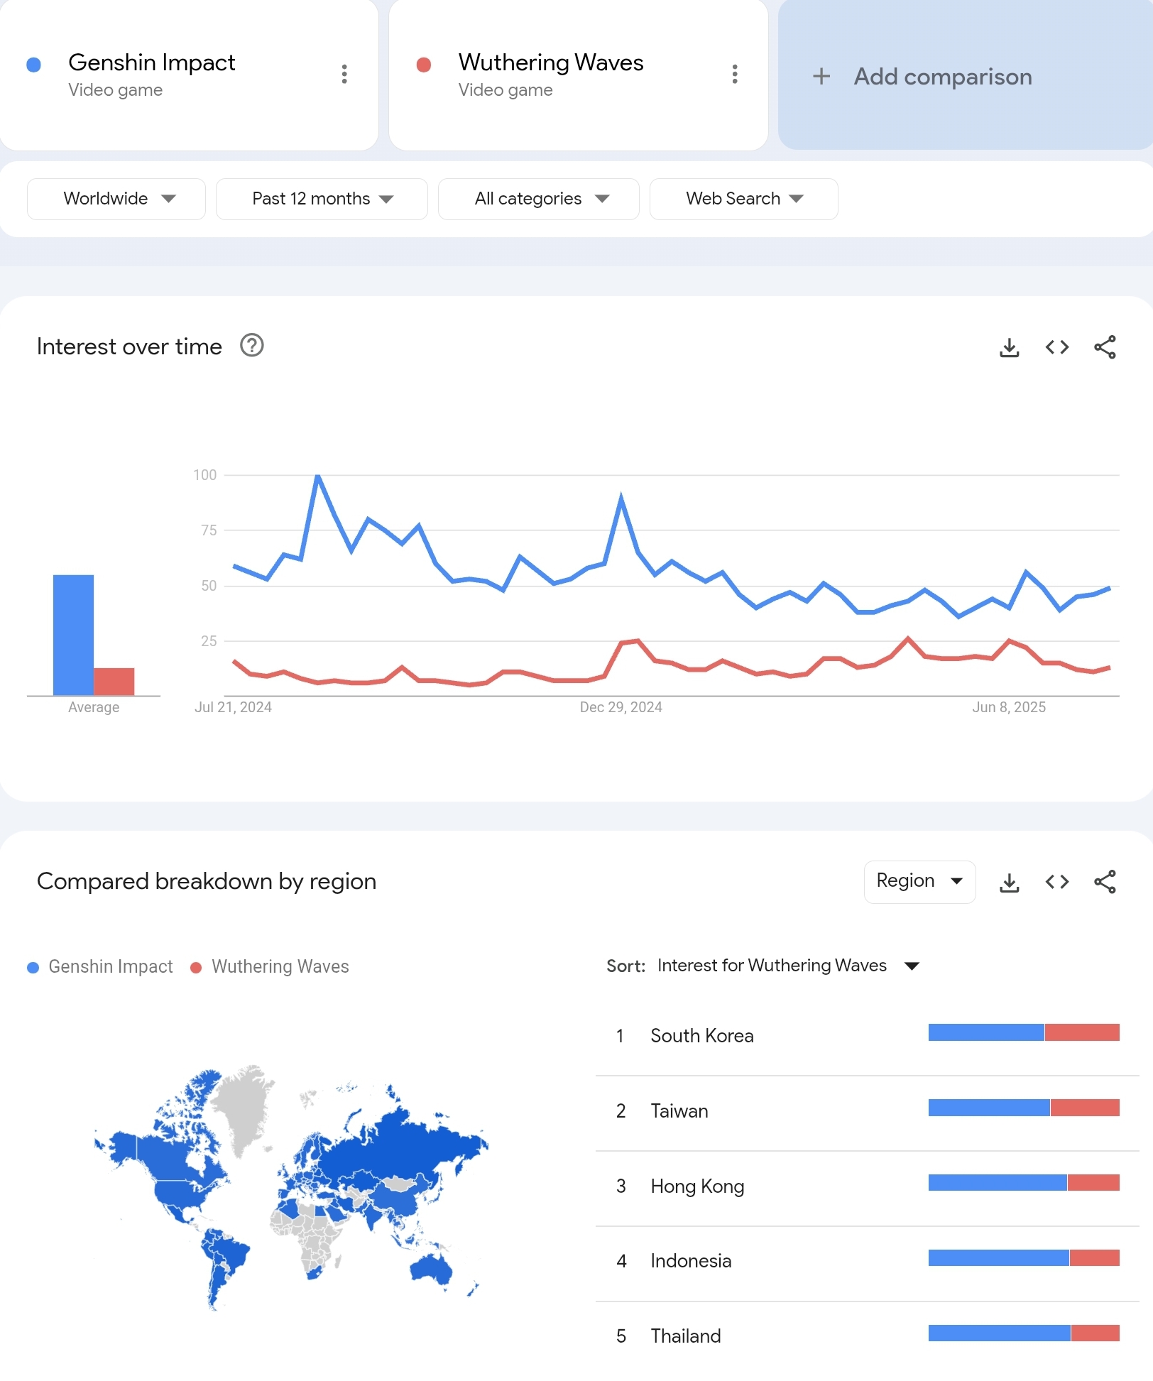Open the Web Search type dropdown
This screenshot has height=1381, width=1153.
pyautogui.click(x=744, y=199)
